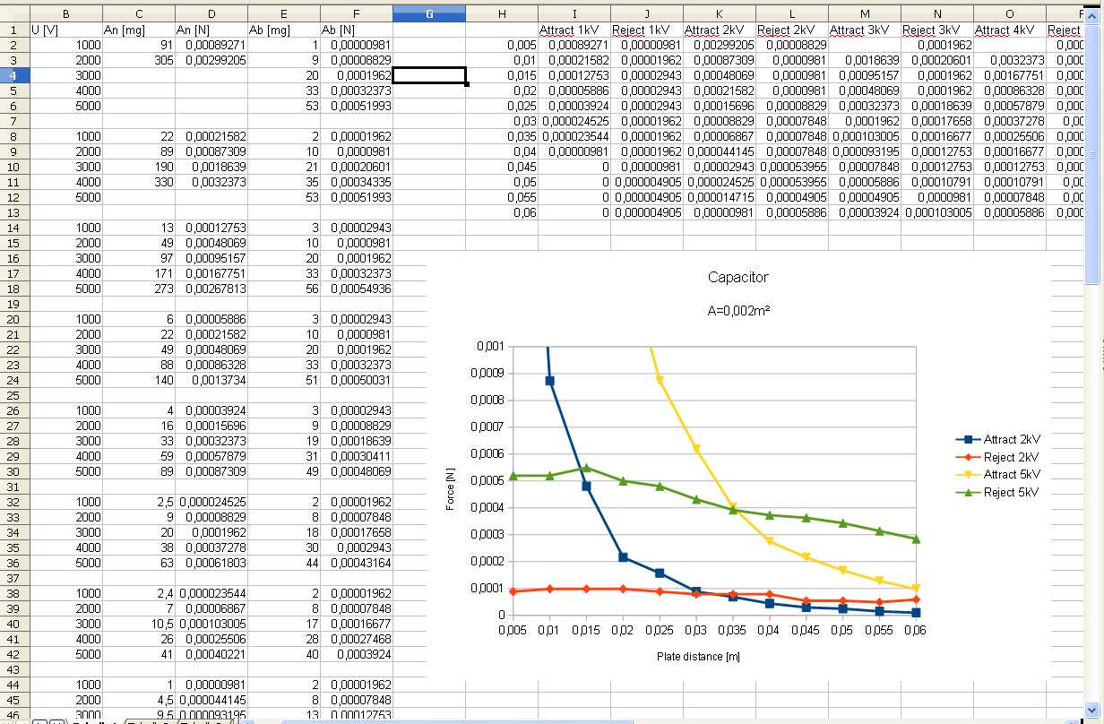Select the highlighted column G header
This screenshot has width=1104, height=724.
(428, 13)
